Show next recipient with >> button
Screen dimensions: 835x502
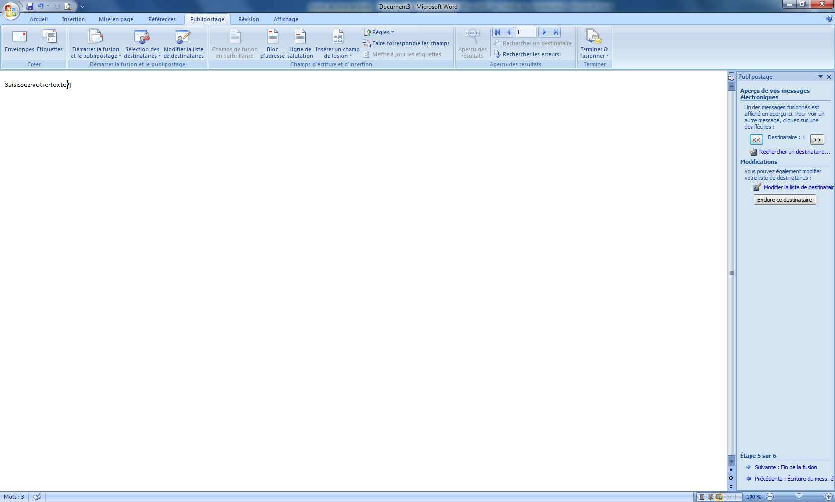click(817, 140)
